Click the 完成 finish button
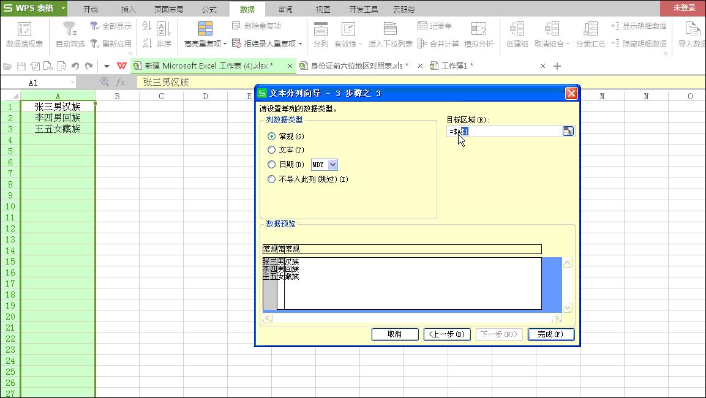Viewport: 706px width, 398px height. (x=550, y=334)
